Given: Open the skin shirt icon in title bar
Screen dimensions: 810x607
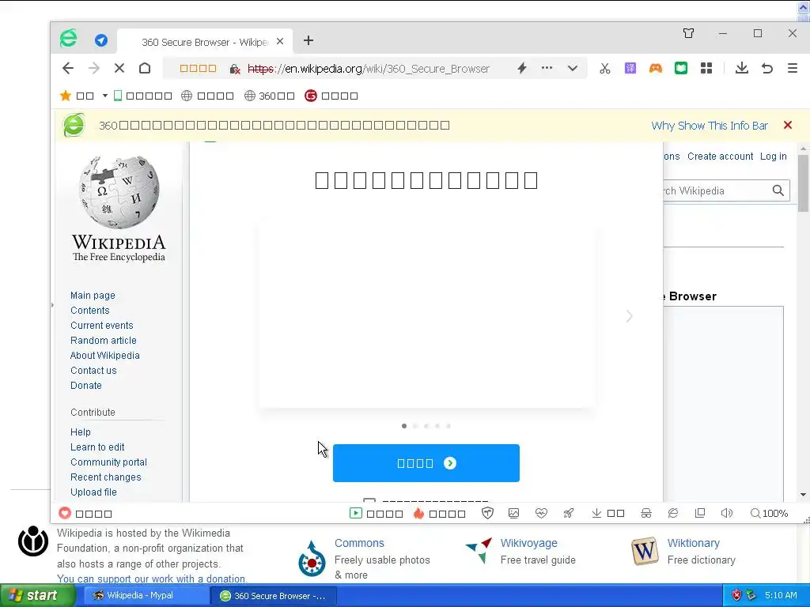Looking at the screenshot, I should (689, 33).
